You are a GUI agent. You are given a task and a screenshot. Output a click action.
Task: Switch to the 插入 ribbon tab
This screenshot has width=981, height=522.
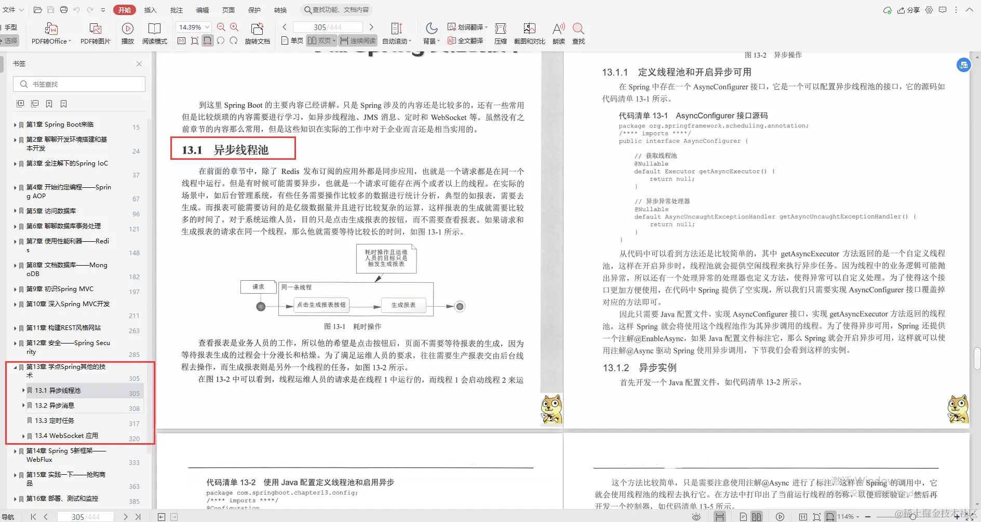tap(150, 9)
